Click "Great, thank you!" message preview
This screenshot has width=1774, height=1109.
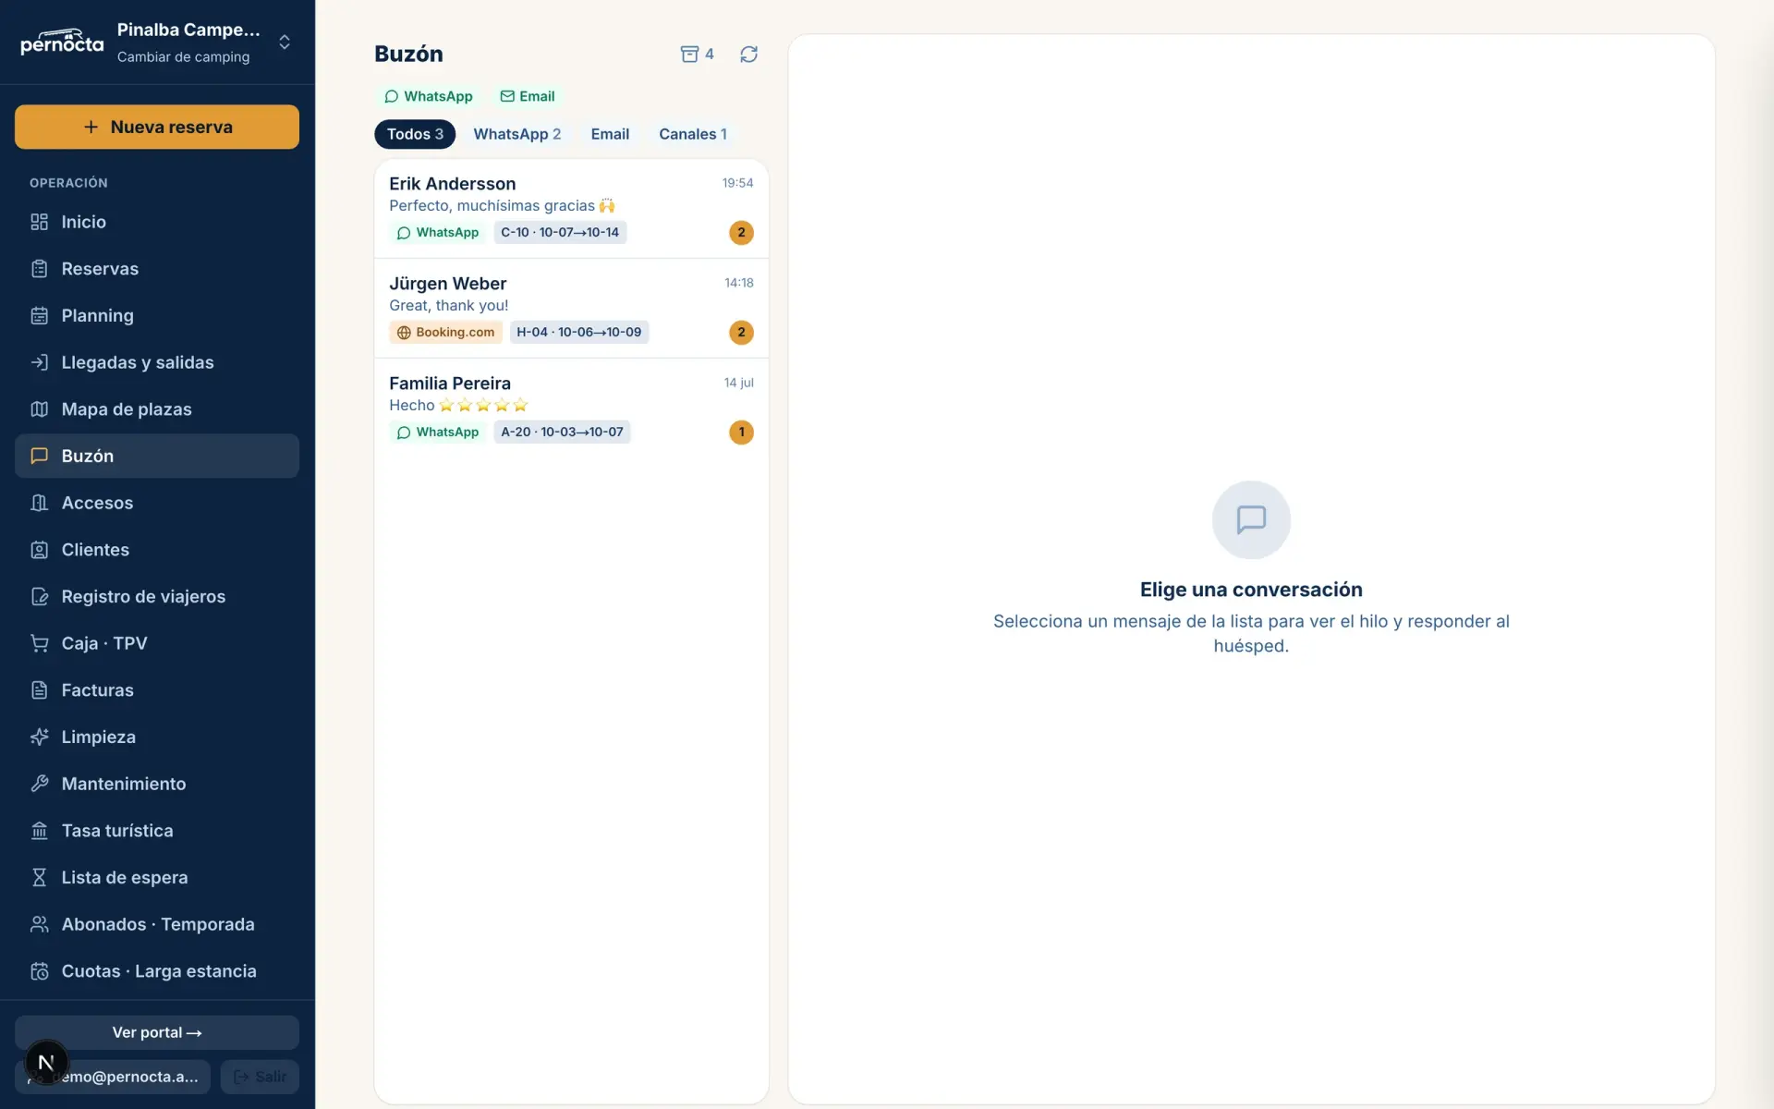[449, 305]
